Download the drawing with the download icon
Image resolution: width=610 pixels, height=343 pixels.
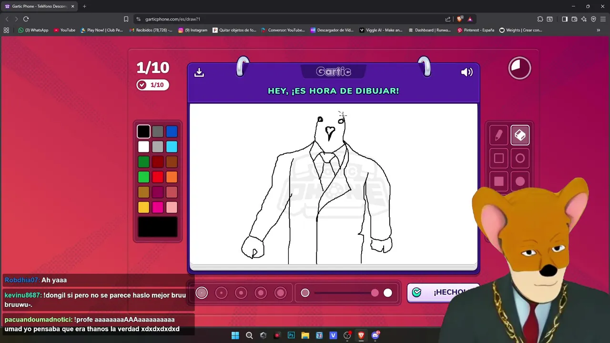[x=199, y=72]
